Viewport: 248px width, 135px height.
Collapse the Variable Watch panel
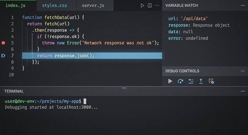coord(243,5)
